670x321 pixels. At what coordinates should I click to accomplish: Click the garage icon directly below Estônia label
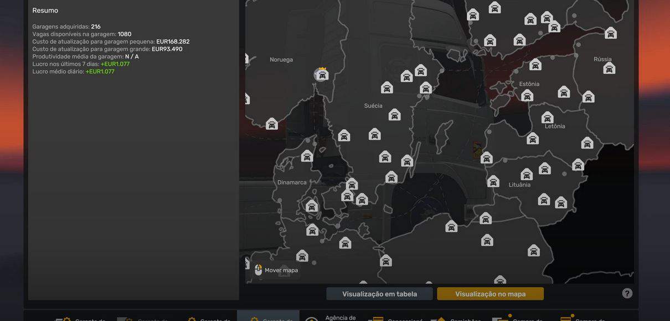click(x=527, y=96)
